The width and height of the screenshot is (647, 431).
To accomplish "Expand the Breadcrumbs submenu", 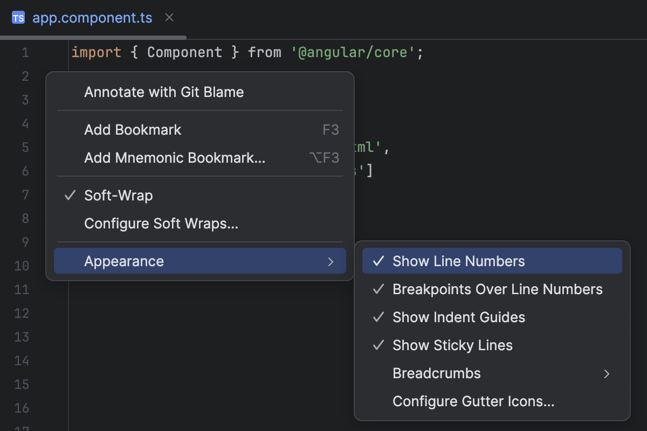I will [x=436, y=373].
